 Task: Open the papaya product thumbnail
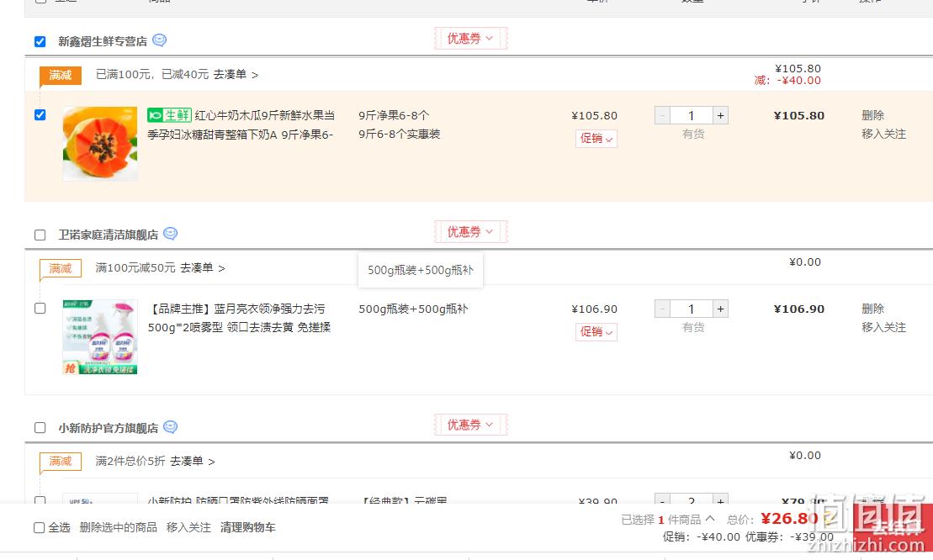pos(100,143)
